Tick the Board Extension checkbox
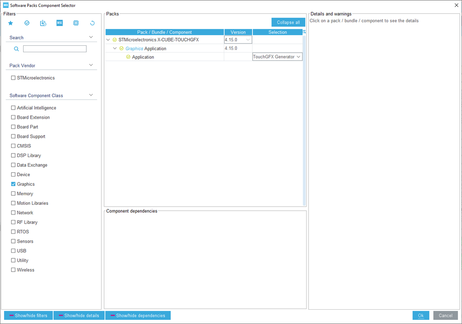 pos(13,117)
